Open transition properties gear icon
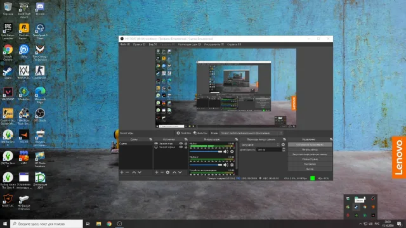 coord(283,145)
